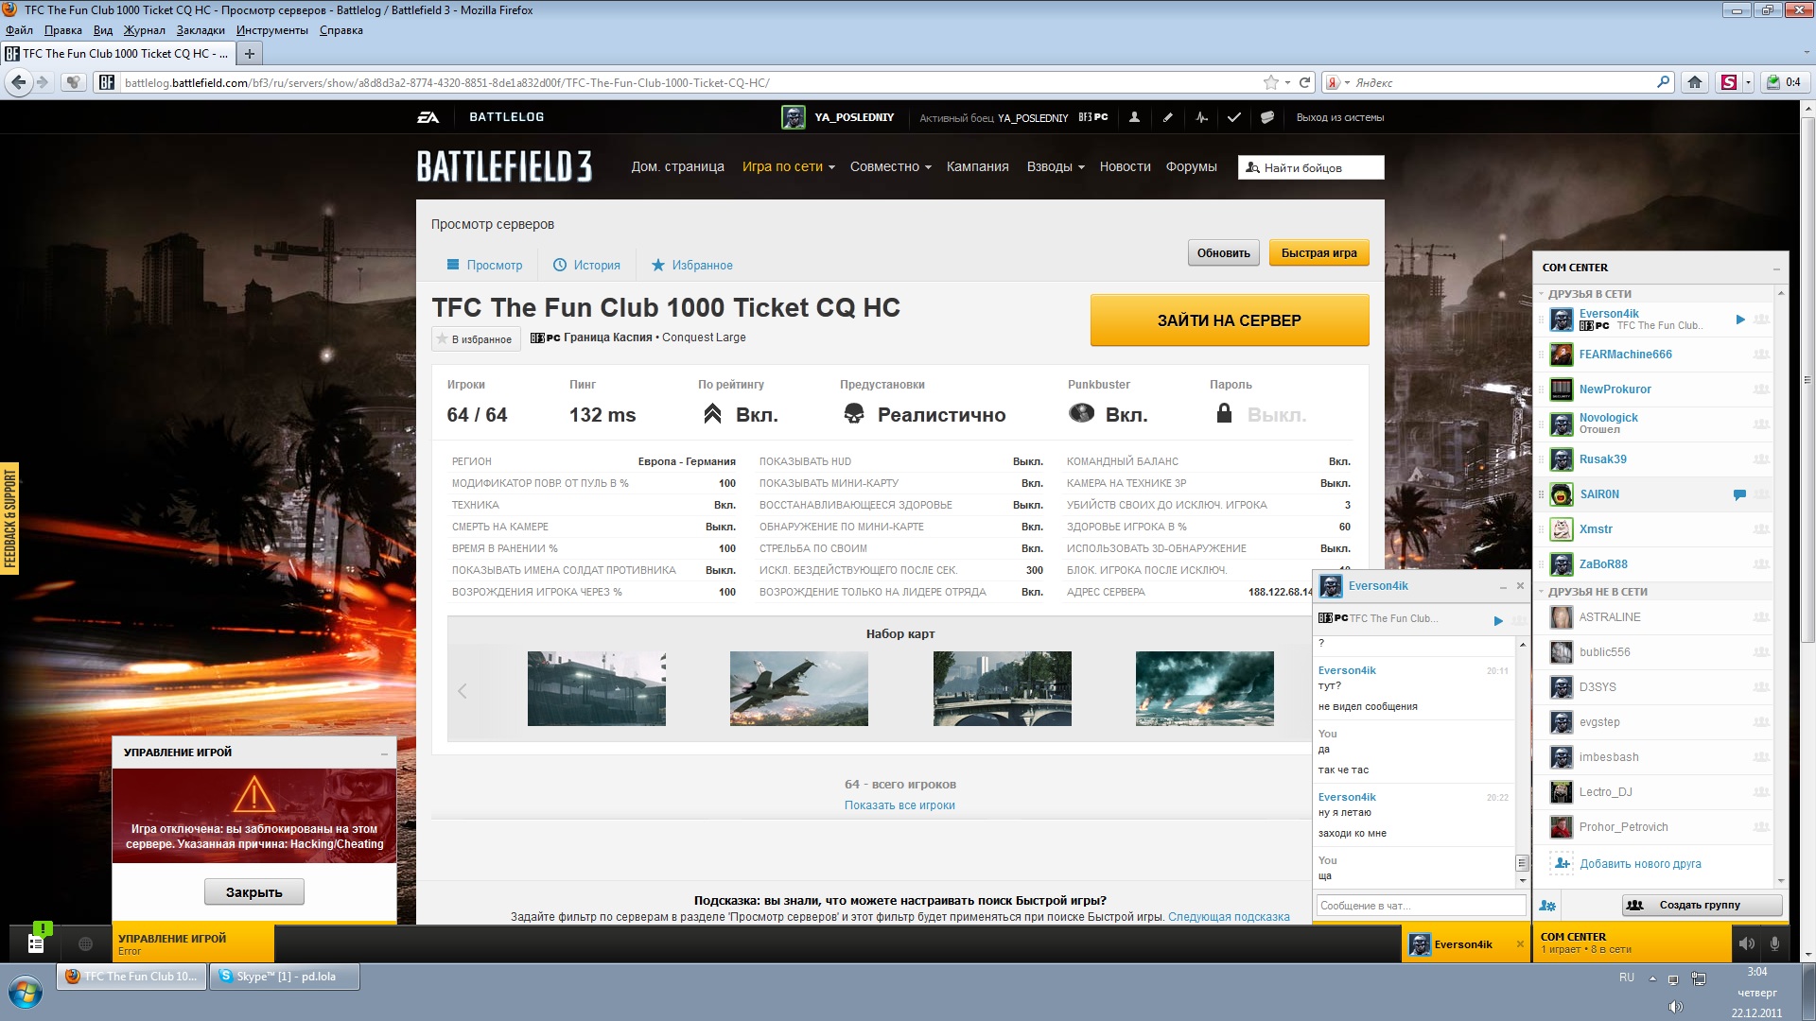
Task: Select the jet map thumbnail
Action: 798,688
